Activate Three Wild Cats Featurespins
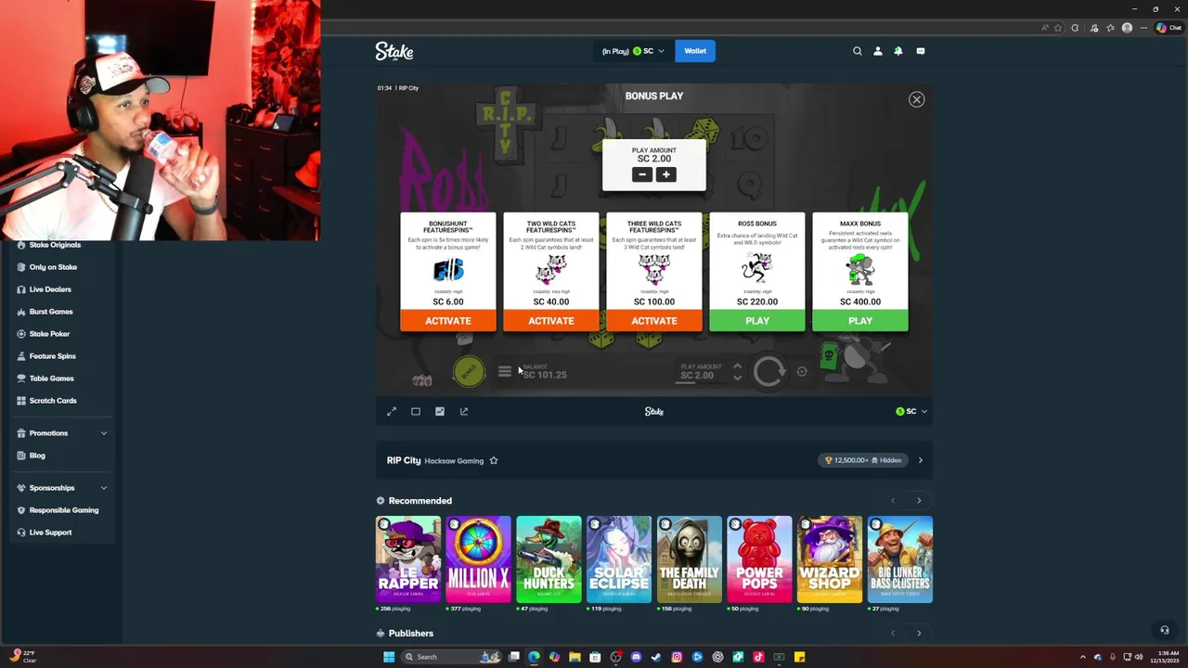 point(654,321)
